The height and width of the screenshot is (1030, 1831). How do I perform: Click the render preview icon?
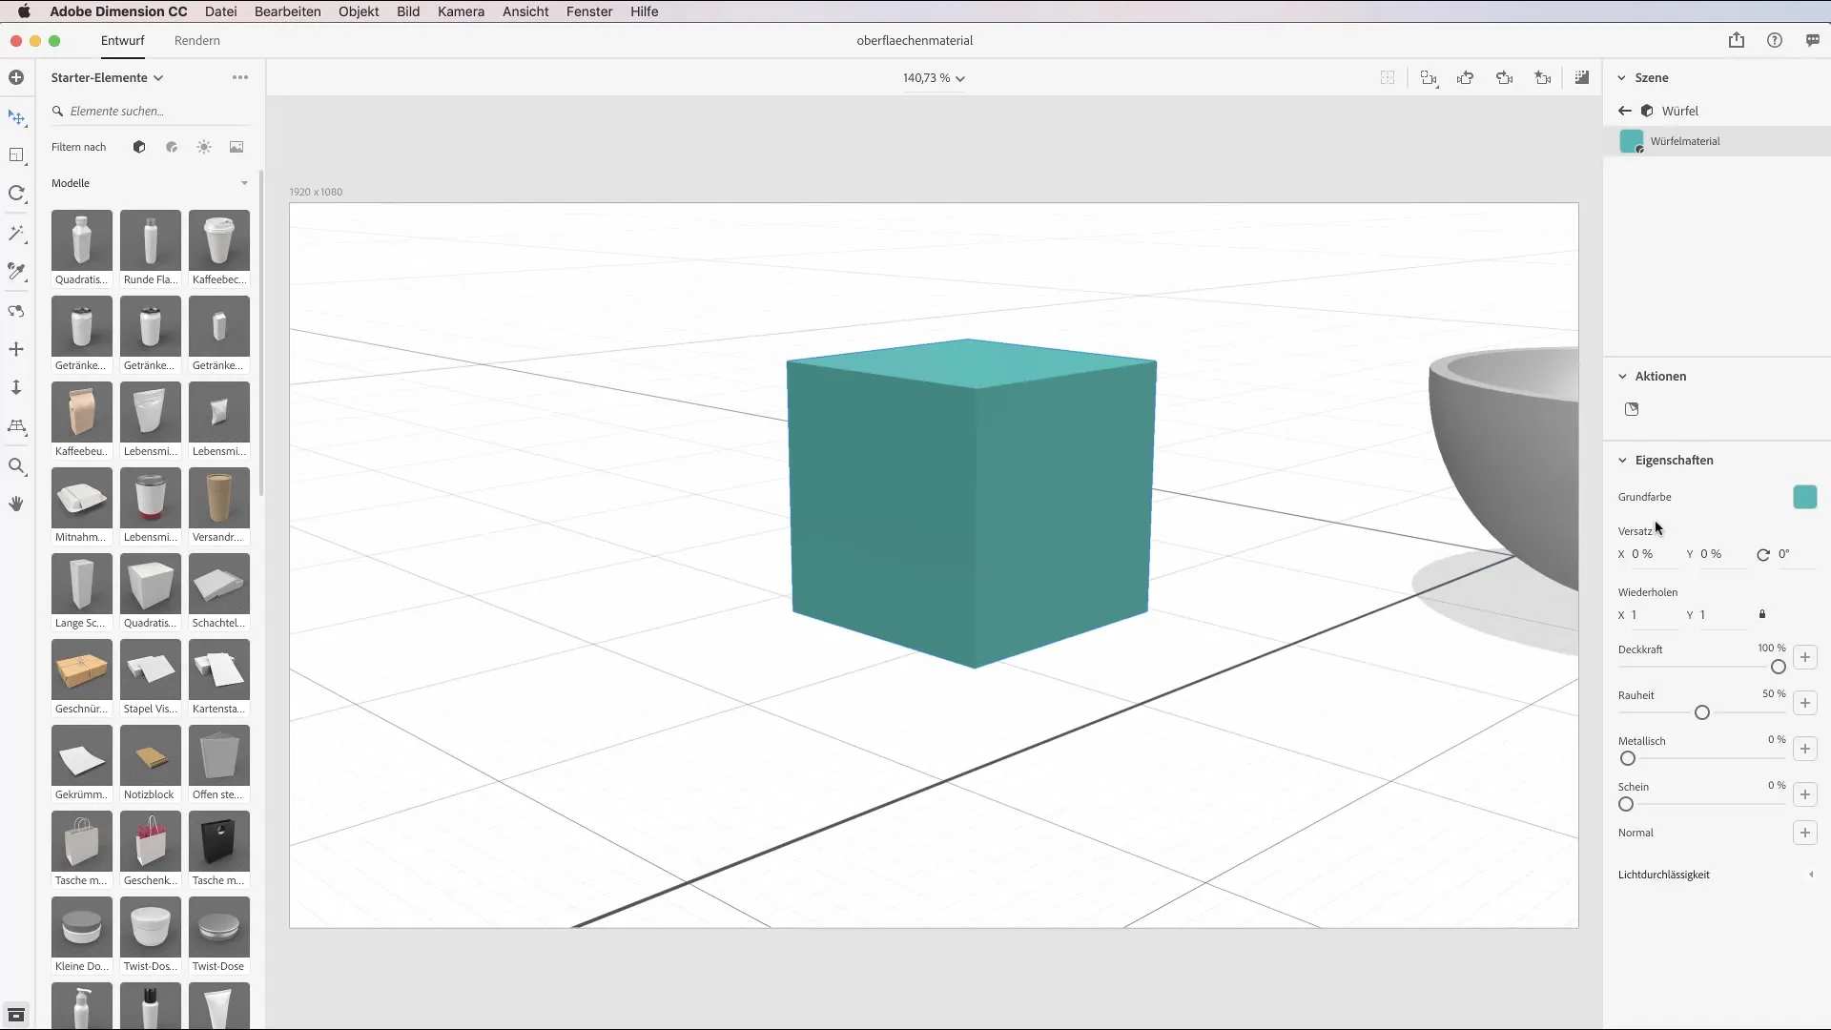coord(1582,78)
